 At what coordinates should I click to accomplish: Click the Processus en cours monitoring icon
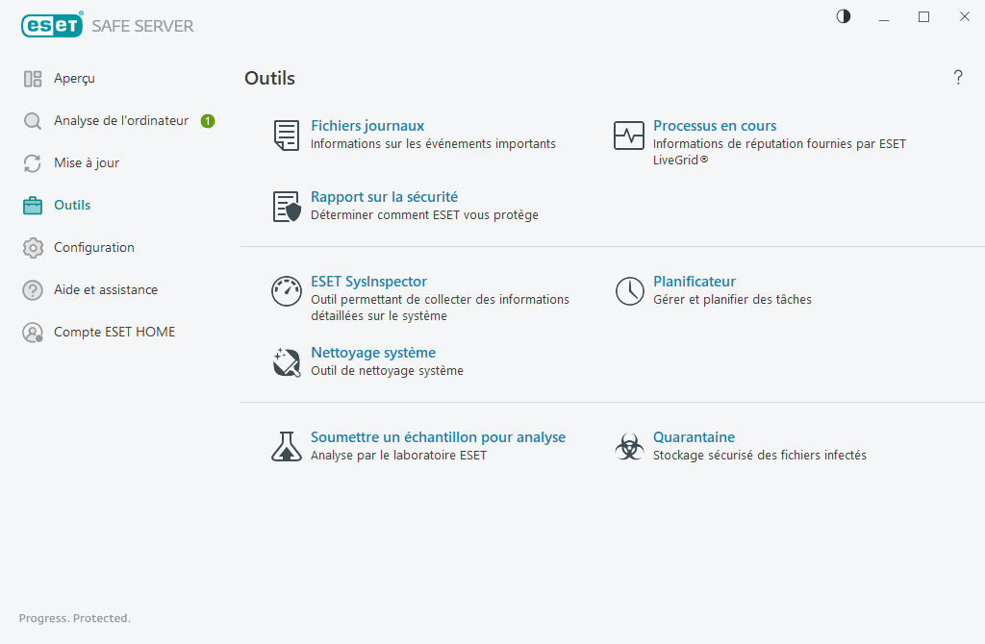click(x=629, y=135)
